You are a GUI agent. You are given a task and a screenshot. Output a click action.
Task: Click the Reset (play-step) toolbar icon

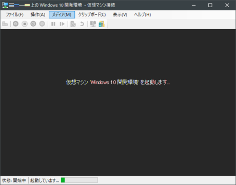coord(62,24)
